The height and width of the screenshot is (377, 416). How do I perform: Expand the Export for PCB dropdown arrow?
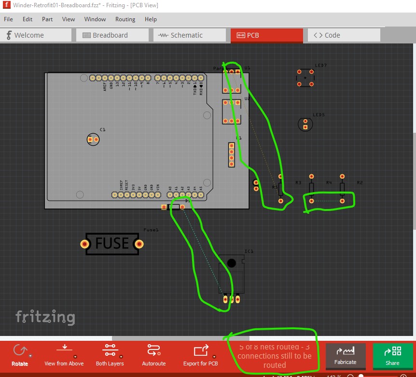pos(214,357)
